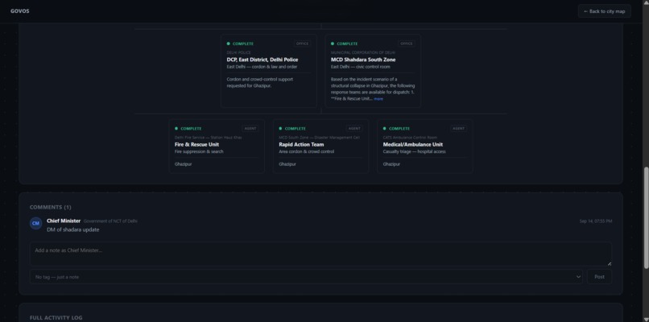Select the Fire & Rescue Unit card title
This screenshot has height=322, width=649.
click(196, 144)
